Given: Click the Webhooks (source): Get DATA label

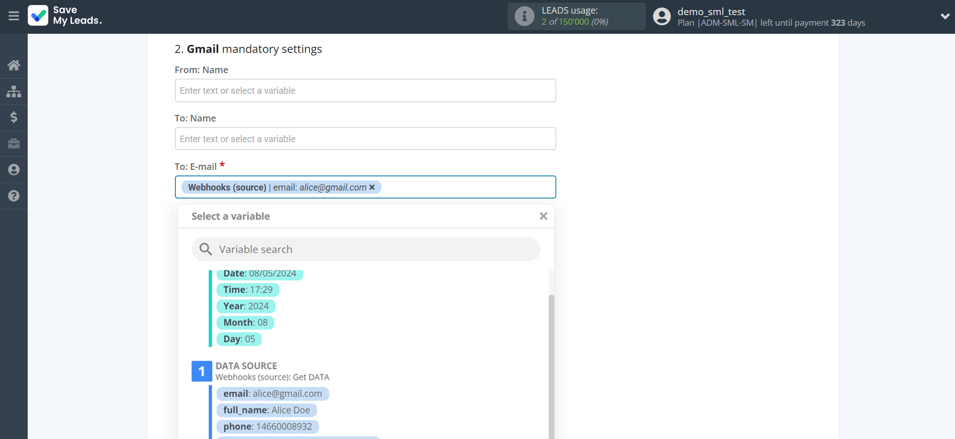Looking at the screenshot, I should tap(273, 377).
